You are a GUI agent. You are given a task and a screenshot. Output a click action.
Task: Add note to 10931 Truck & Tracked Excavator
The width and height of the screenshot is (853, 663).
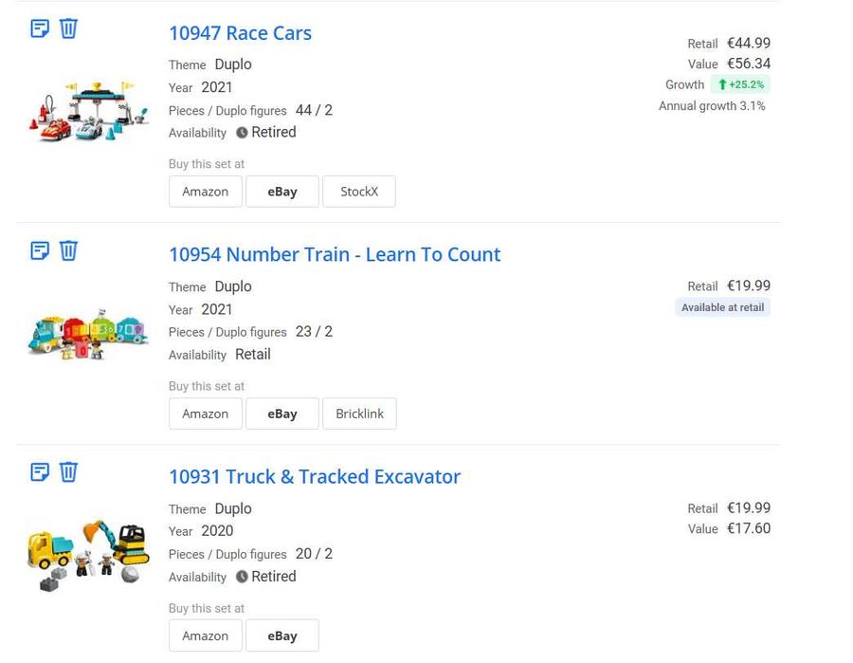pyautogui.click(x=40, y=472)
